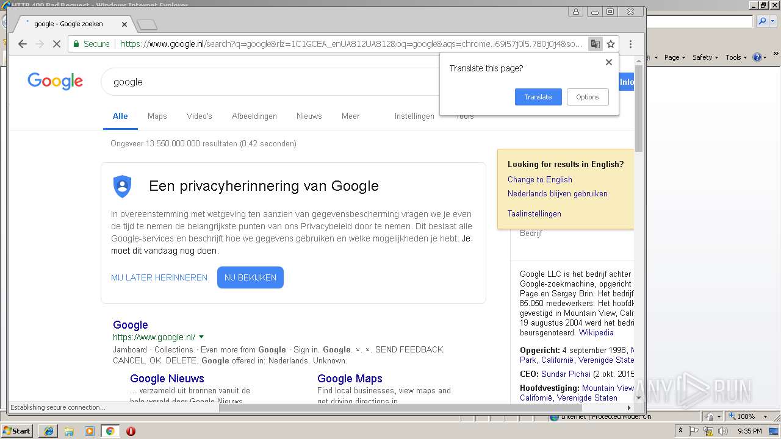Open the Chrome user profile icon

576,12
